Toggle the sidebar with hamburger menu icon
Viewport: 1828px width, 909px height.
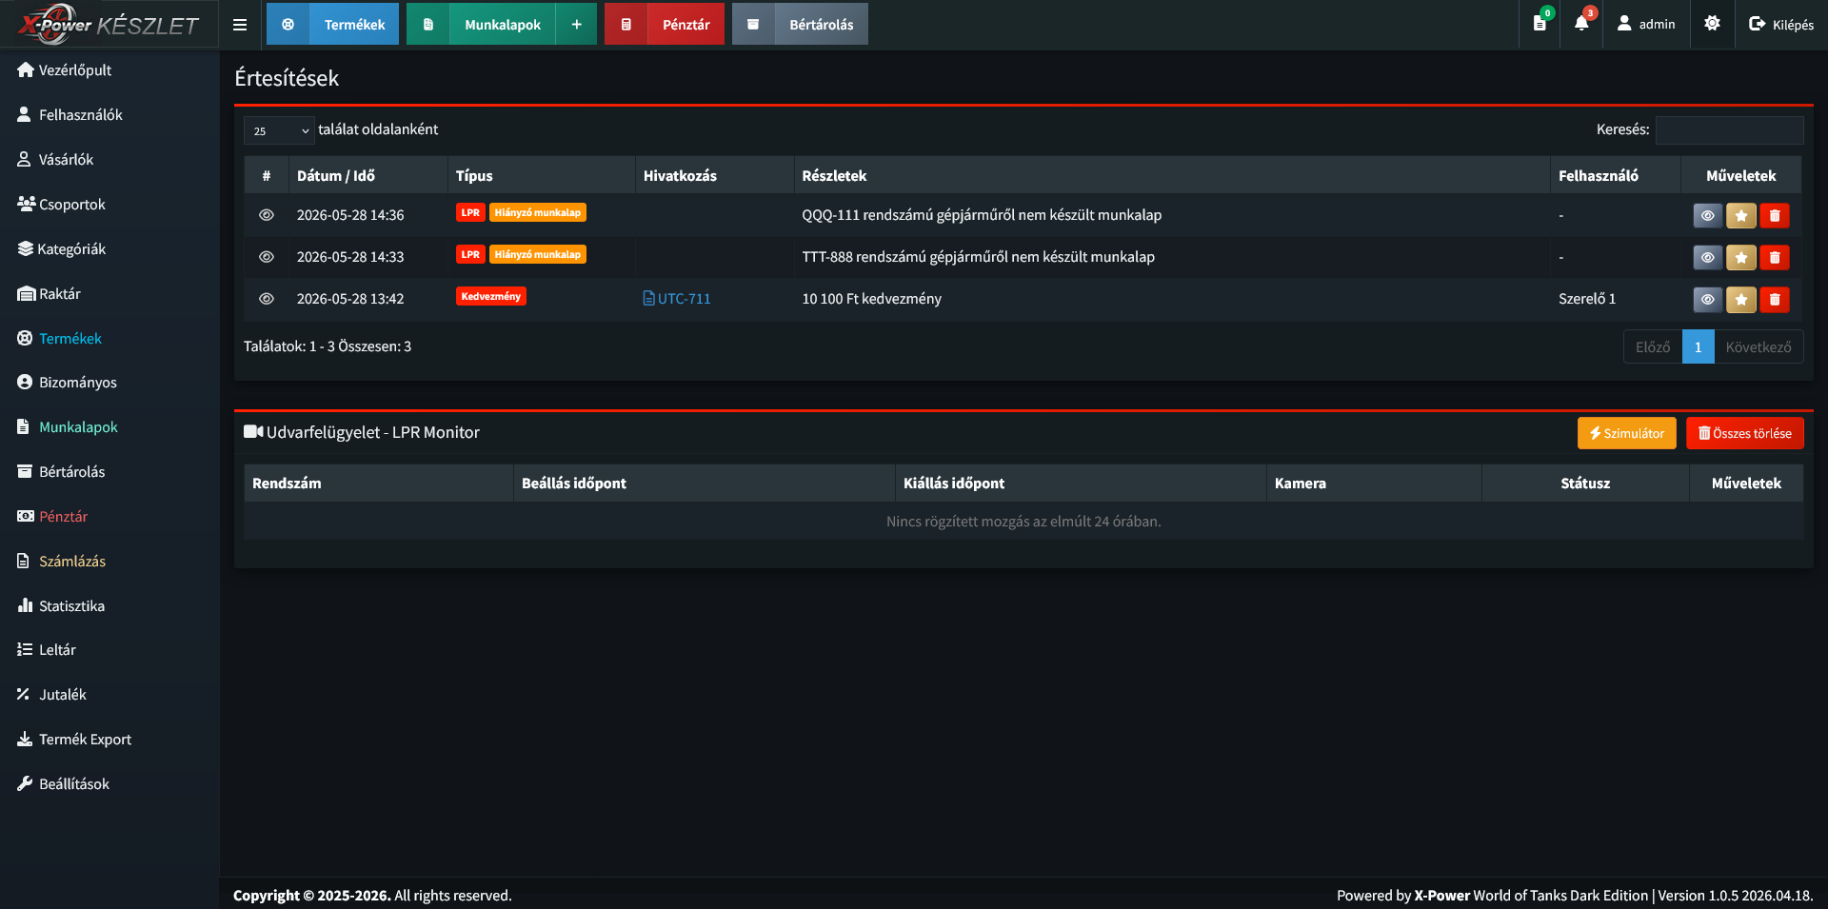point(240,25)
